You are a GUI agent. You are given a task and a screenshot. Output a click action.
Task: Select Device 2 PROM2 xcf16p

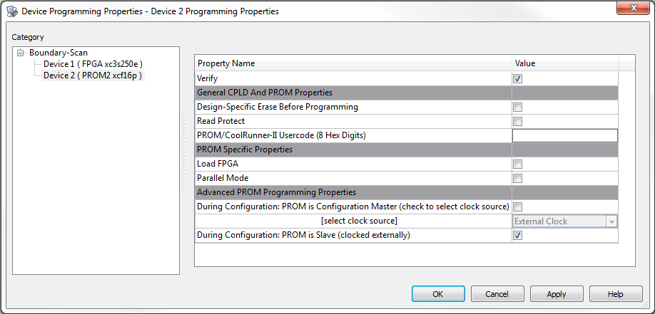(x=93, y=75)
